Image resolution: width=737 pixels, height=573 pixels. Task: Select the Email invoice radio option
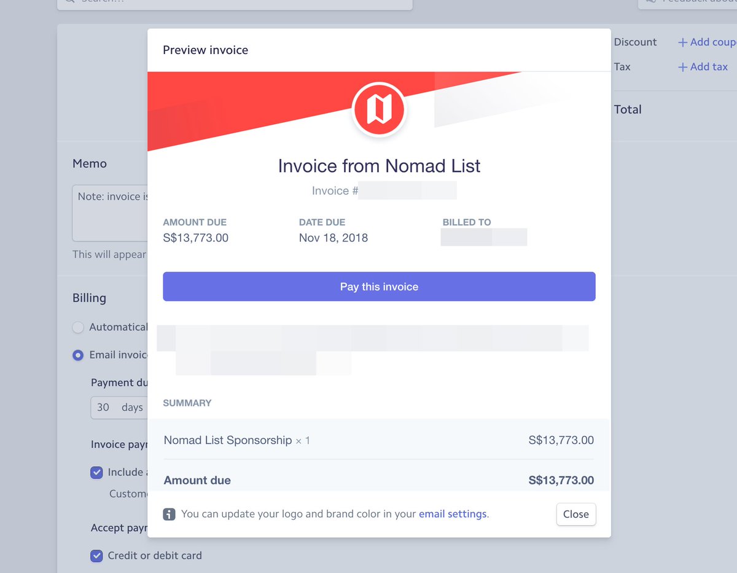tap(78, 355)
